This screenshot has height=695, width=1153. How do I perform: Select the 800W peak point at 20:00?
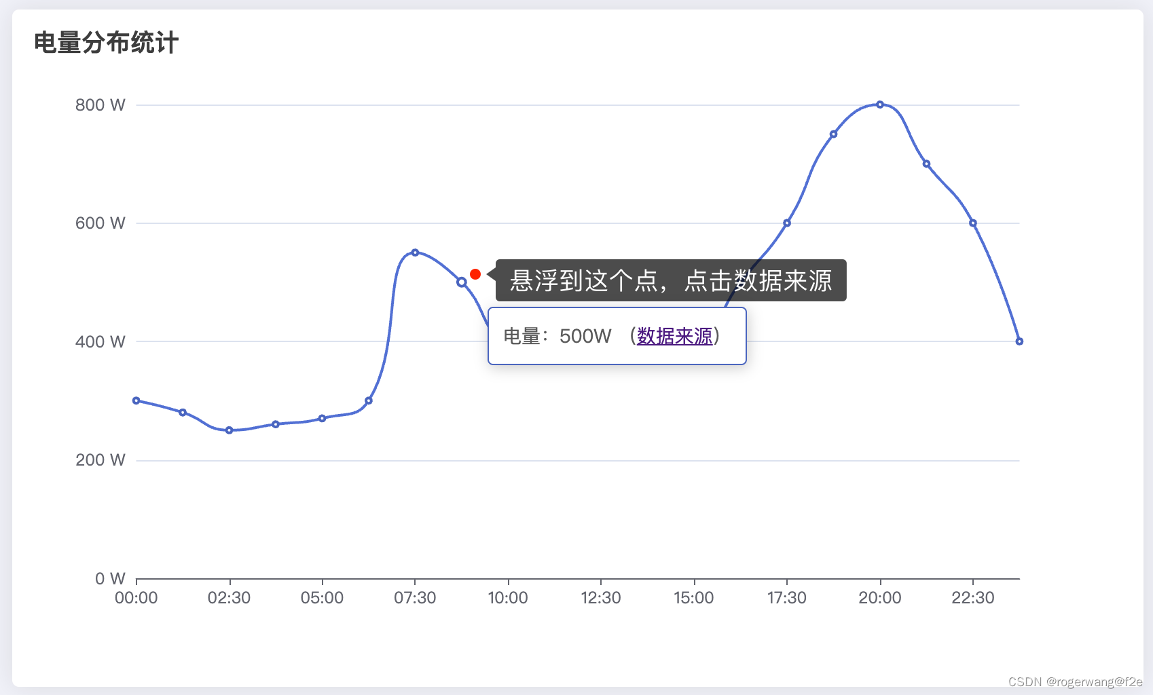click(x=880, y=105)
